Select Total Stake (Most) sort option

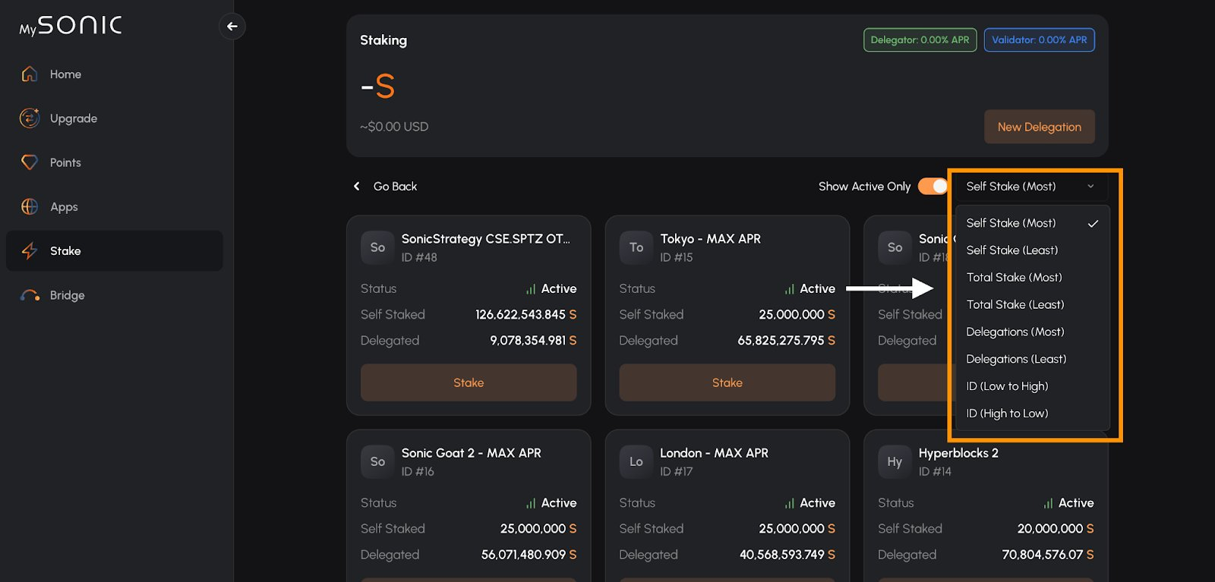coord(1014,278)
